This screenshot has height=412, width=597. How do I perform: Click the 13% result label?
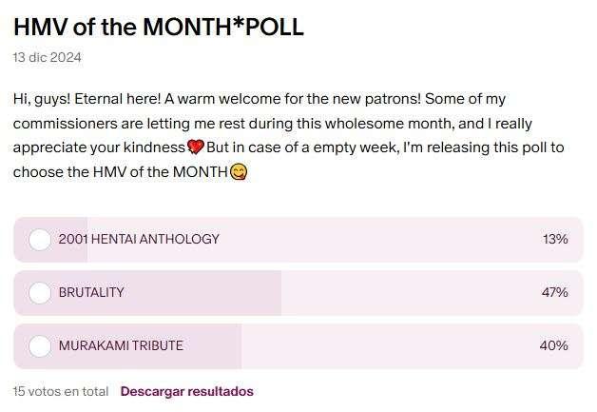(555, 240)
